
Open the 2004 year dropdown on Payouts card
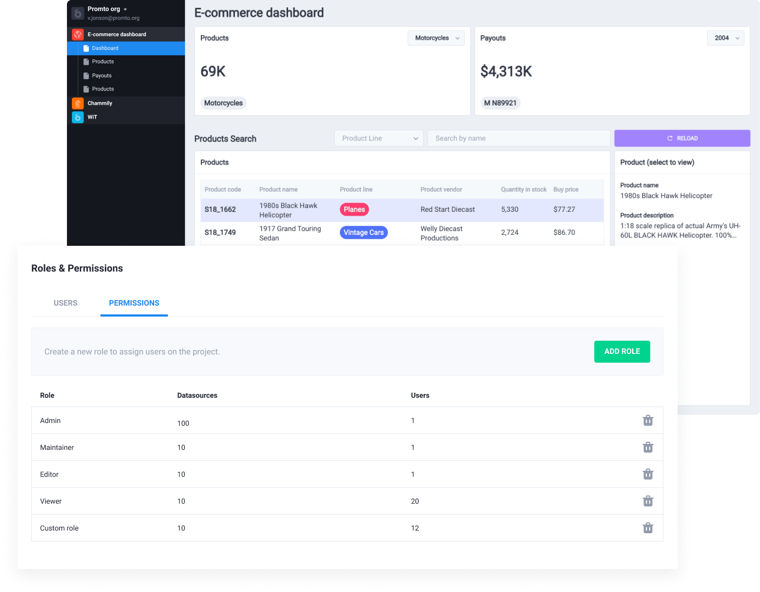725,38
